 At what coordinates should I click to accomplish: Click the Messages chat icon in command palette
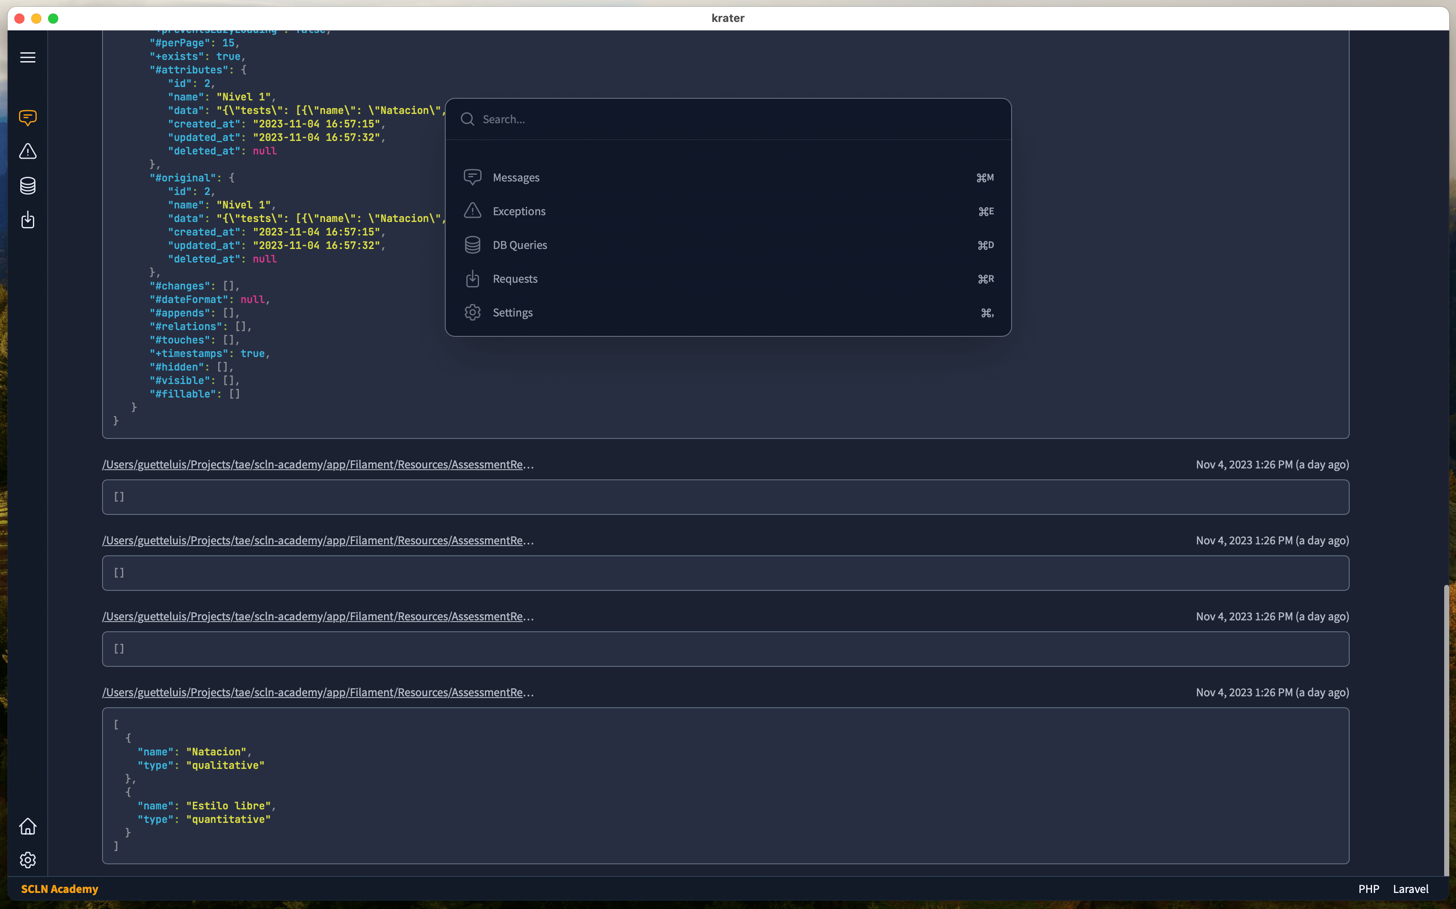(473, 177)
